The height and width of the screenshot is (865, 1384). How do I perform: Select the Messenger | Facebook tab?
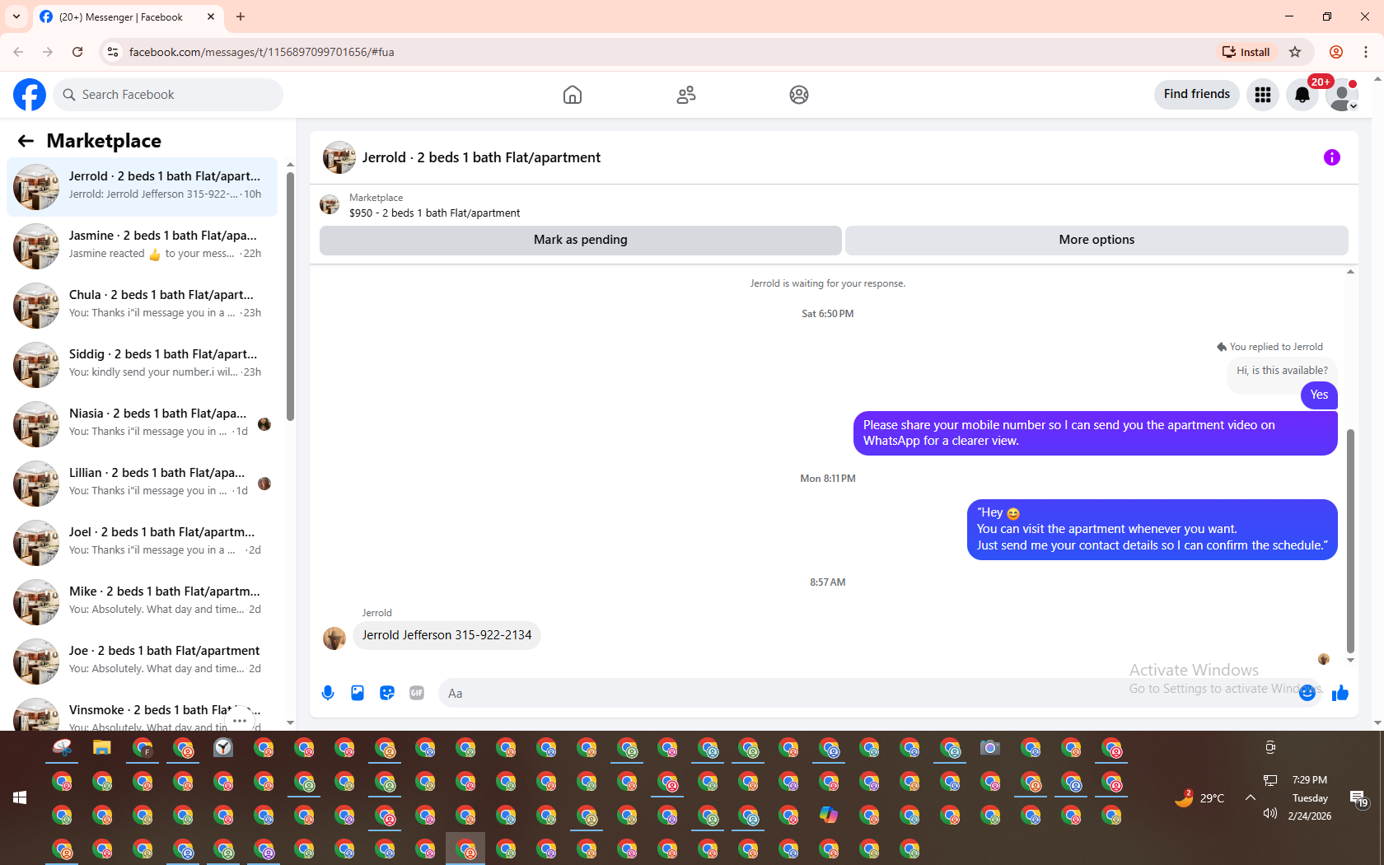point(128,16)
